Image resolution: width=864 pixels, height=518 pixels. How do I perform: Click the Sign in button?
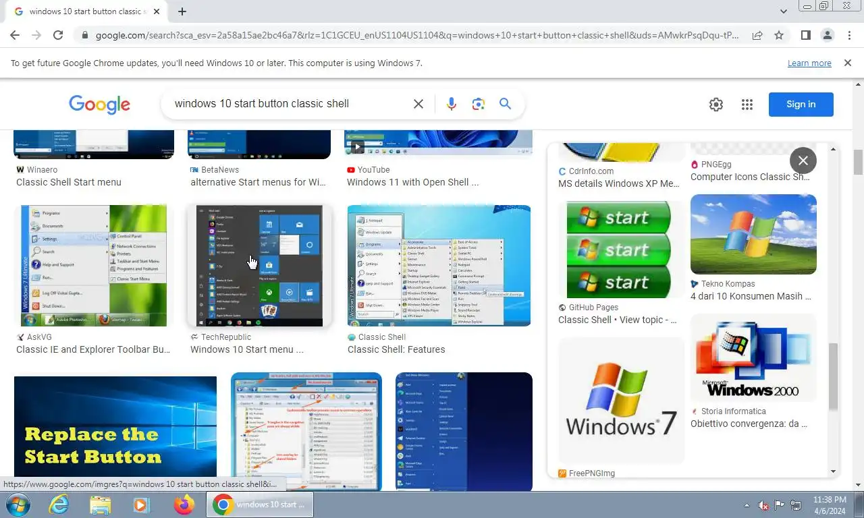pos(801,105)
